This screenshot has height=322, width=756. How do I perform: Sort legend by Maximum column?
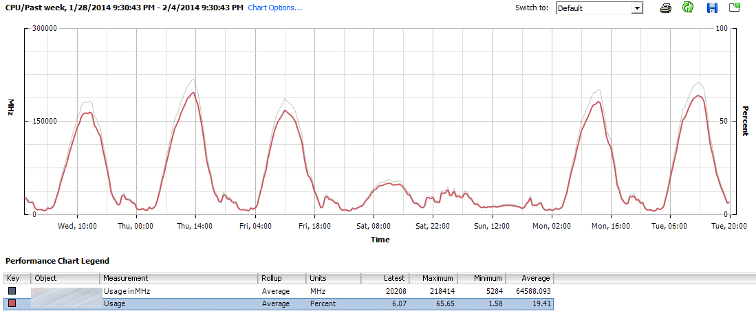[x=433, y=278]
